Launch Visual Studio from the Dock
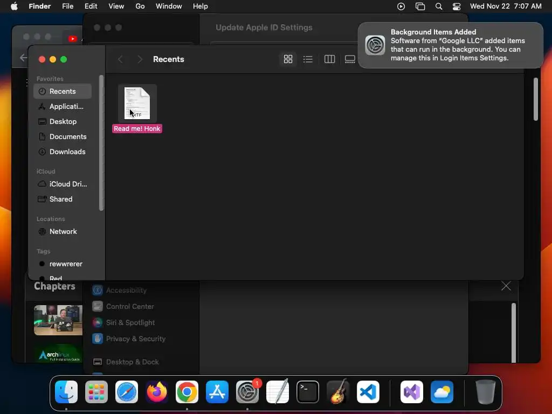The image size is (552, 414). [x=412, y=392]
